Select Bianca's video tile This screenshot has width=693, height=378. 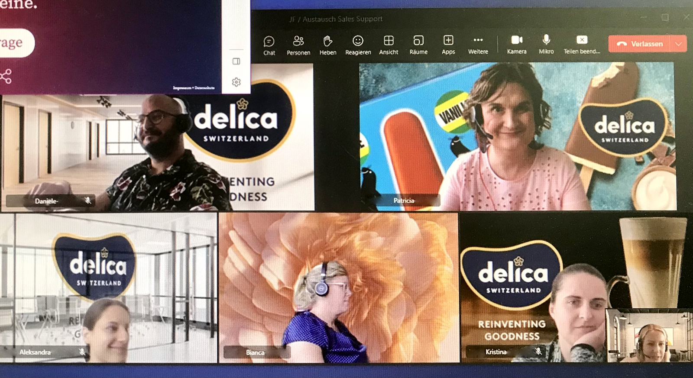(x=339, y=288)
